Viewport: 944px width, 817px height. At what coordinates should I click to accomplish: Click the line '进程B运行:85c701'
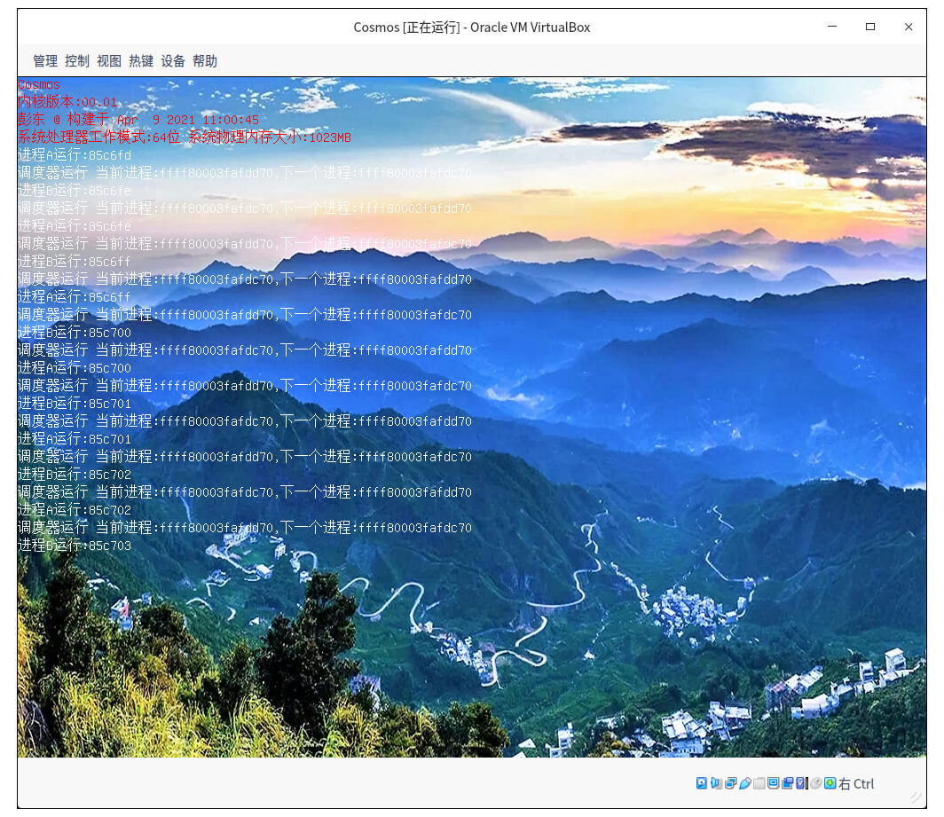(75, 404)
